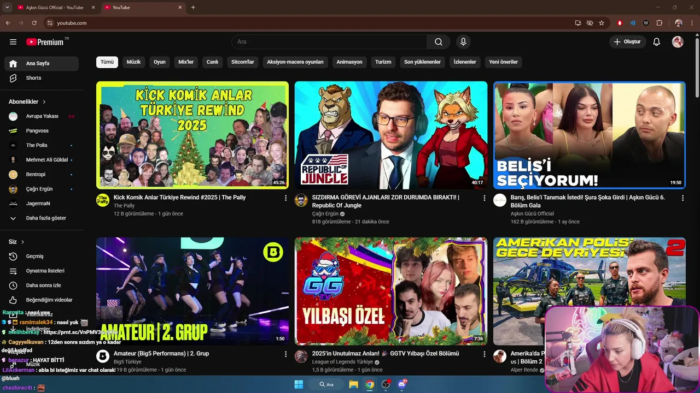
Task: Expand the Siz section chevron
Action: (22, 242)
